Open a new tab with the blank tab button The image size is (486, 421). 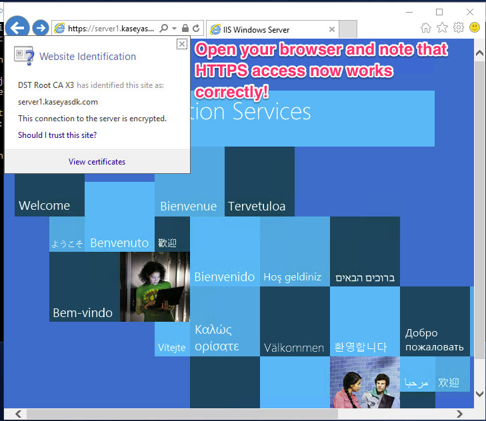click(x=348, y=29)
